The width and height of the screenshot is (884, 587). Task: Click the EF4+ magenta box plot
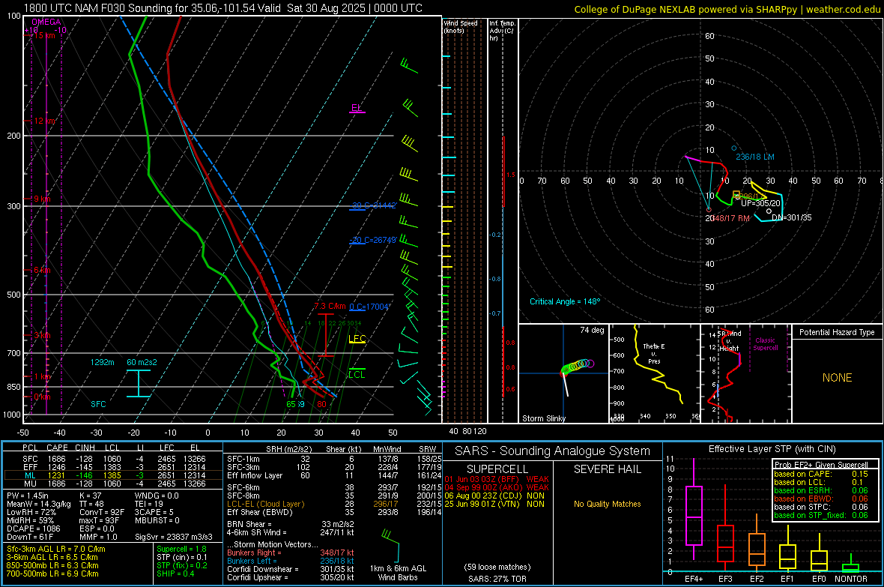click(x=694, y=510)
